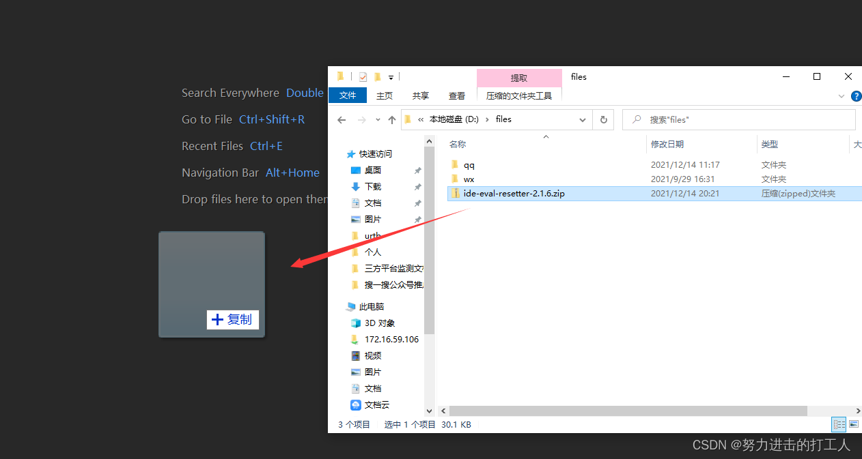
Task: Open the 个人 folder in navigation pane
Action: (x=373, y=252)
